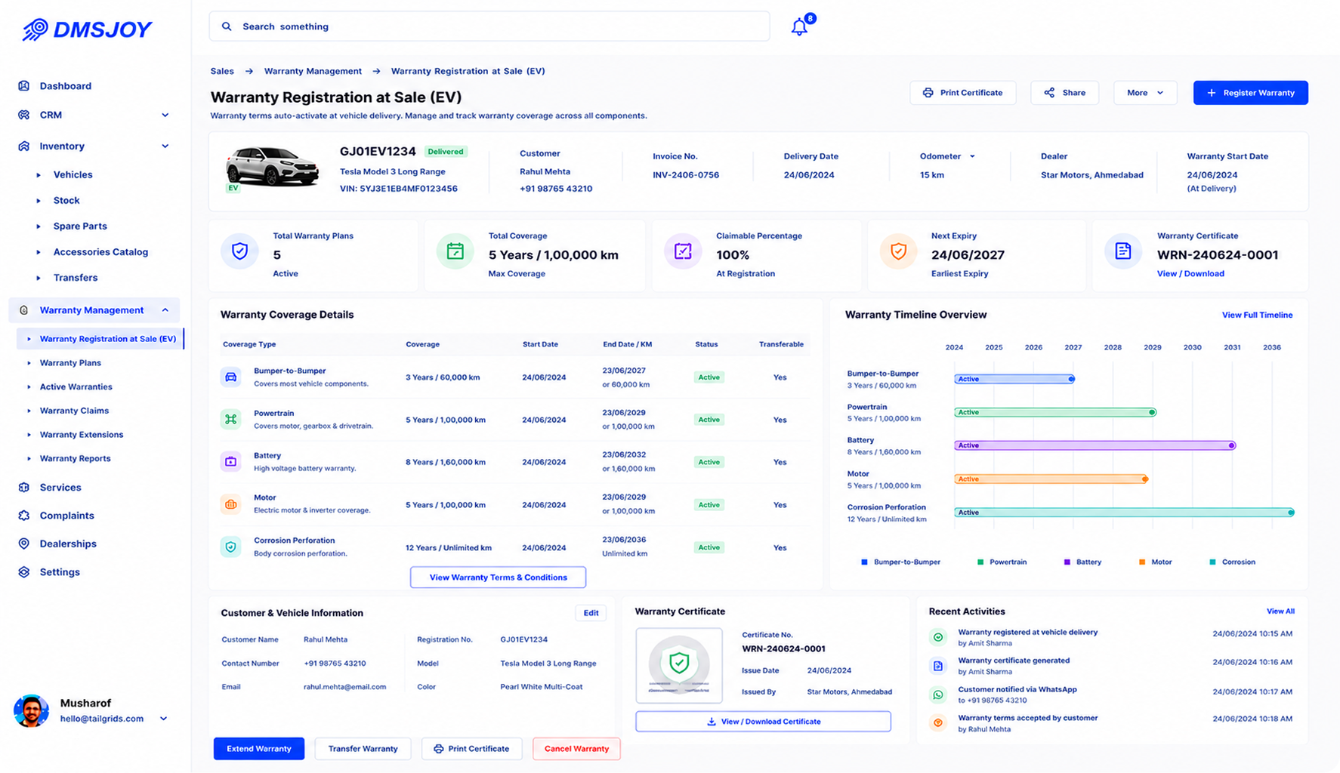The width and height of the screenshot is (1340, 773).
Task: Click the Bumper-to-Bumper timeline bar
Action: click(x=1014, y=379)
